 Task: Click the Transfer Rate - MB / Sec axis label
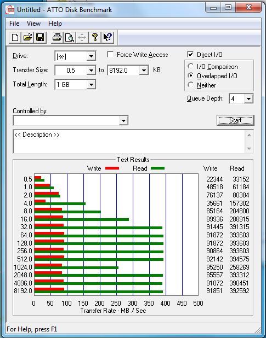click(113, 311)
